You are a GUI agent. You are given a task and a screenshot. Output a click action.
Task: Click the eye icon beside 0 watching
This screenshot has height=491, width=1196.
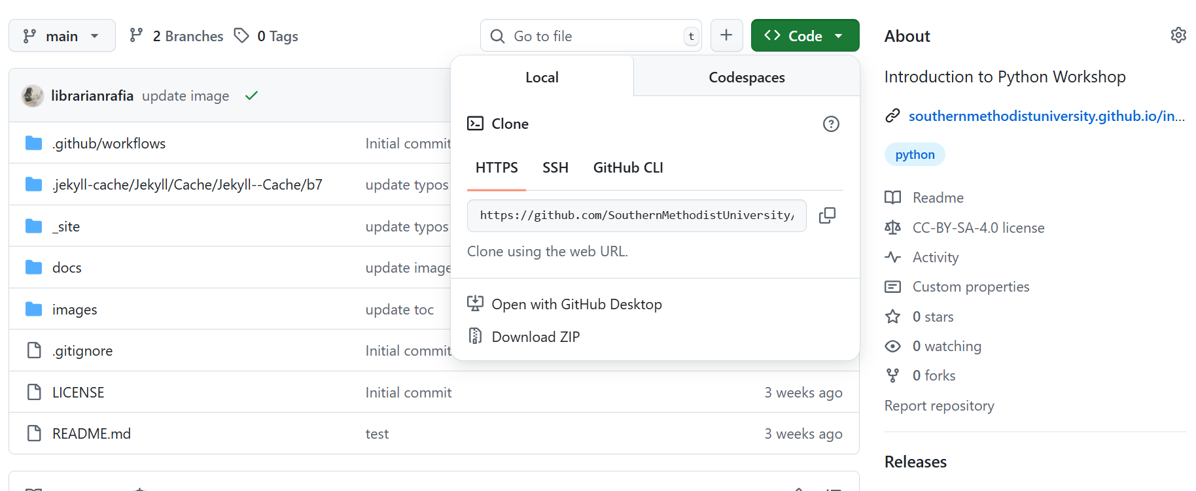click(892, 346)
